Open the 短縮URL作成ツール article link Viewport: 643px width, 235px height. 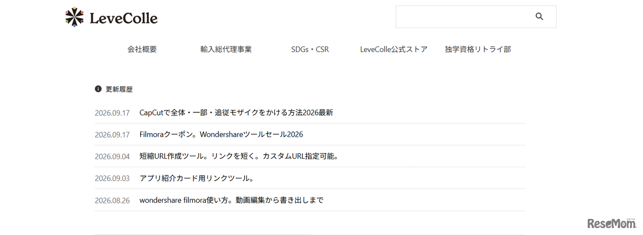(240, 156)
